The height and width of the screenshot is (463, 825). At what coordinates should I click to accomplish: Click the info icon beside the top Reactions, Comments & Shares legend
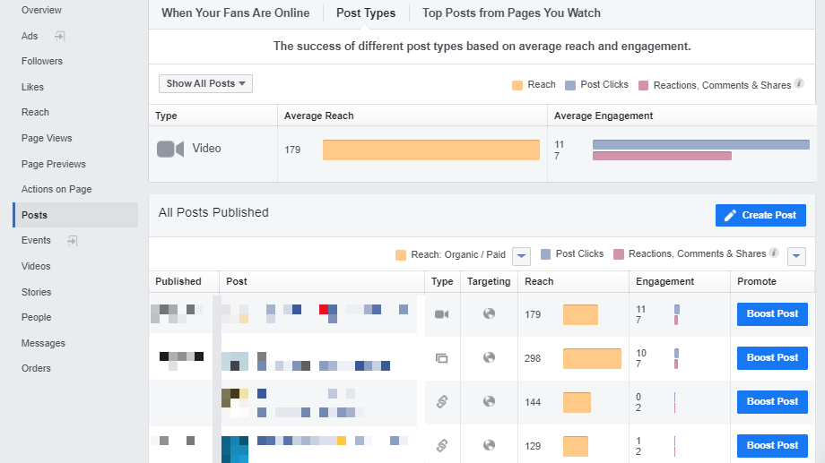coord(799,84)
